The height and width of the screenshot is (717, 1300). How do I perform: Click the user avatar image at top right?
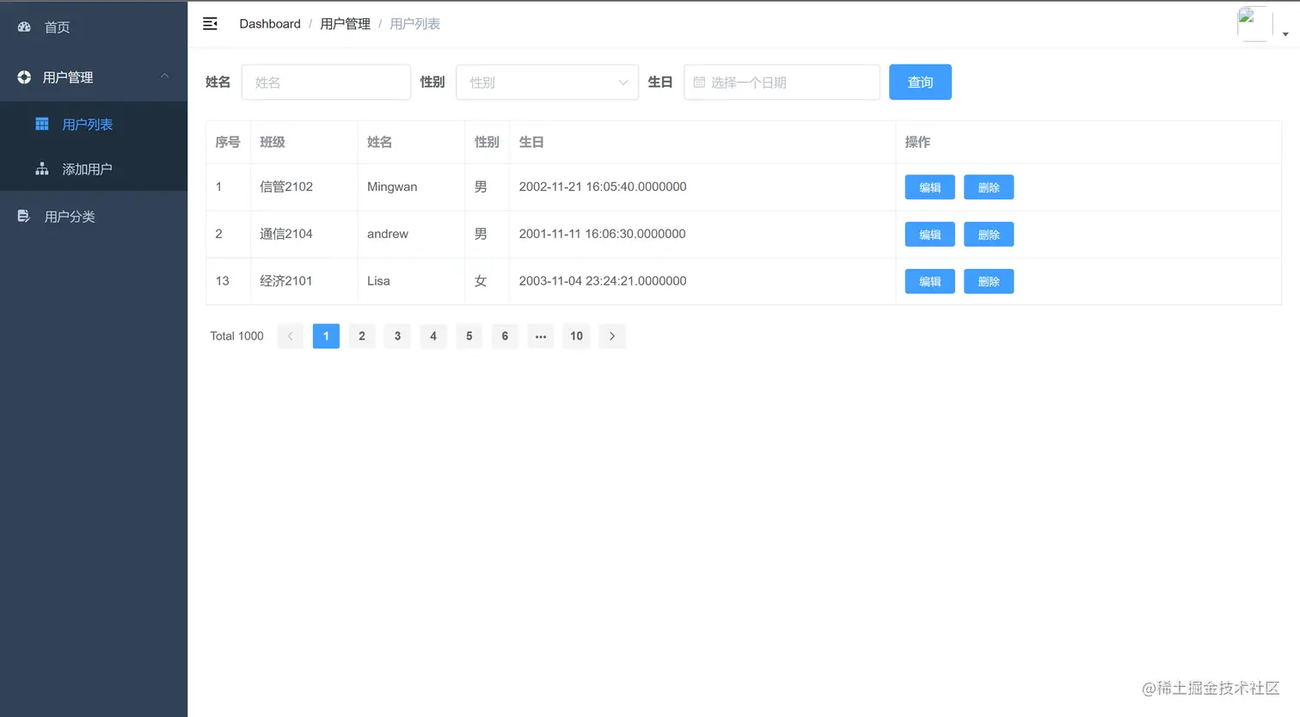pos(1254,24)
